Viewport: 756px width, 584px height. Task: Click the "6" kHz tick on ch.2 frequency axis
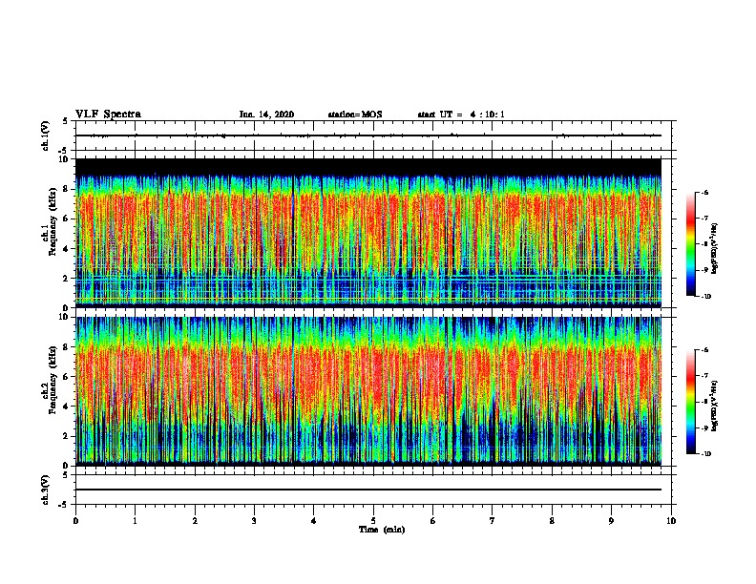click(x=66, y=377)
